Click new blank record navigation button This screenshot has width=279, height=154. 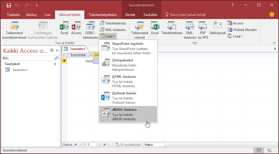(110, 145)
